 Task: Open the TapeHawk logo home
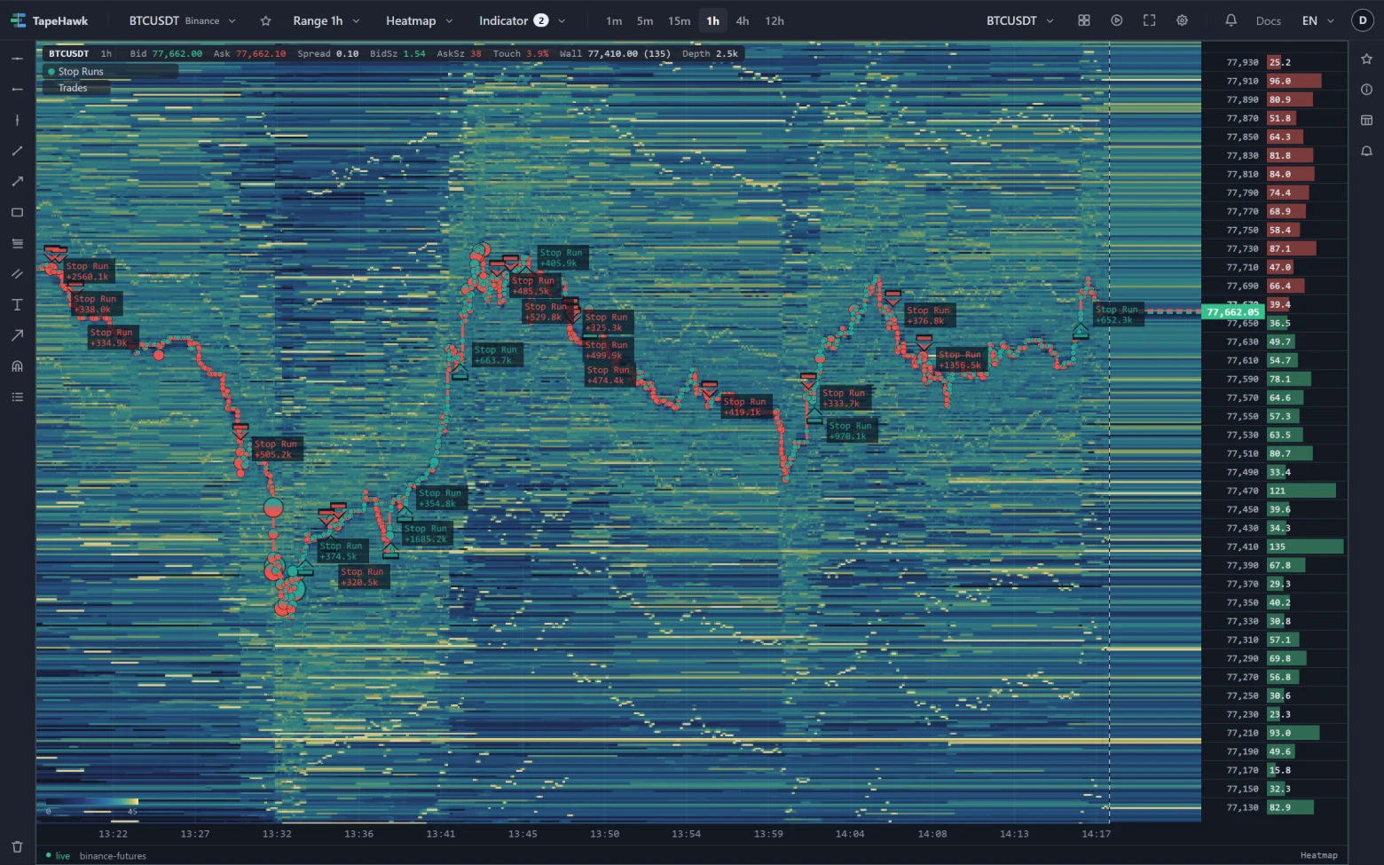(x=49, y=20)
